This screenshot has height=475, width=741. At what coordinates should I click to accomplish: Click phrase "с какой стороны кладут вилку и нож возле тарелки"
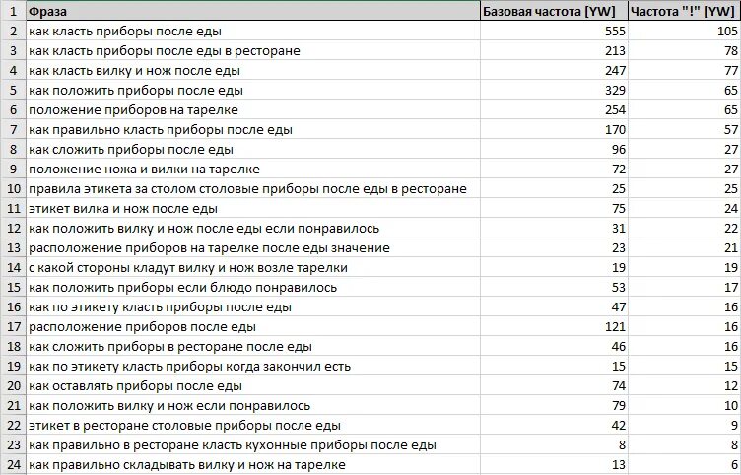coord(188,268)
